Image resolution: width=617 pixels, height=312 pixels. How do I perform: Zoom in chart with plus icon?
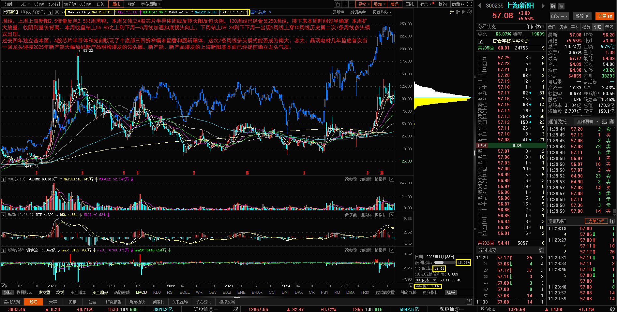click(x=345, y=4)
